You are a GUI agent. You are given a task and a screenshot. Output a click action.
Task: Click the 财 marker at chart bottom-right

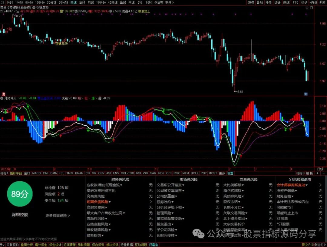306,94
